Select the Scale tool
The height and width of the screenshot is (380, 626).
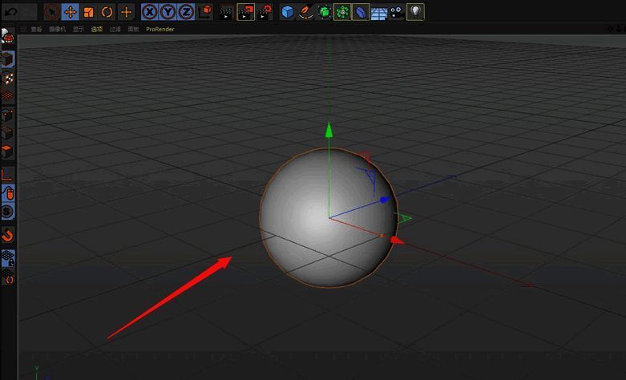[x=88, y=12]
